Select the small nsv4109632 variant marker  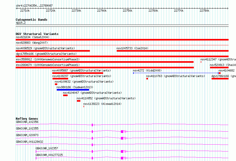point(56,84)
